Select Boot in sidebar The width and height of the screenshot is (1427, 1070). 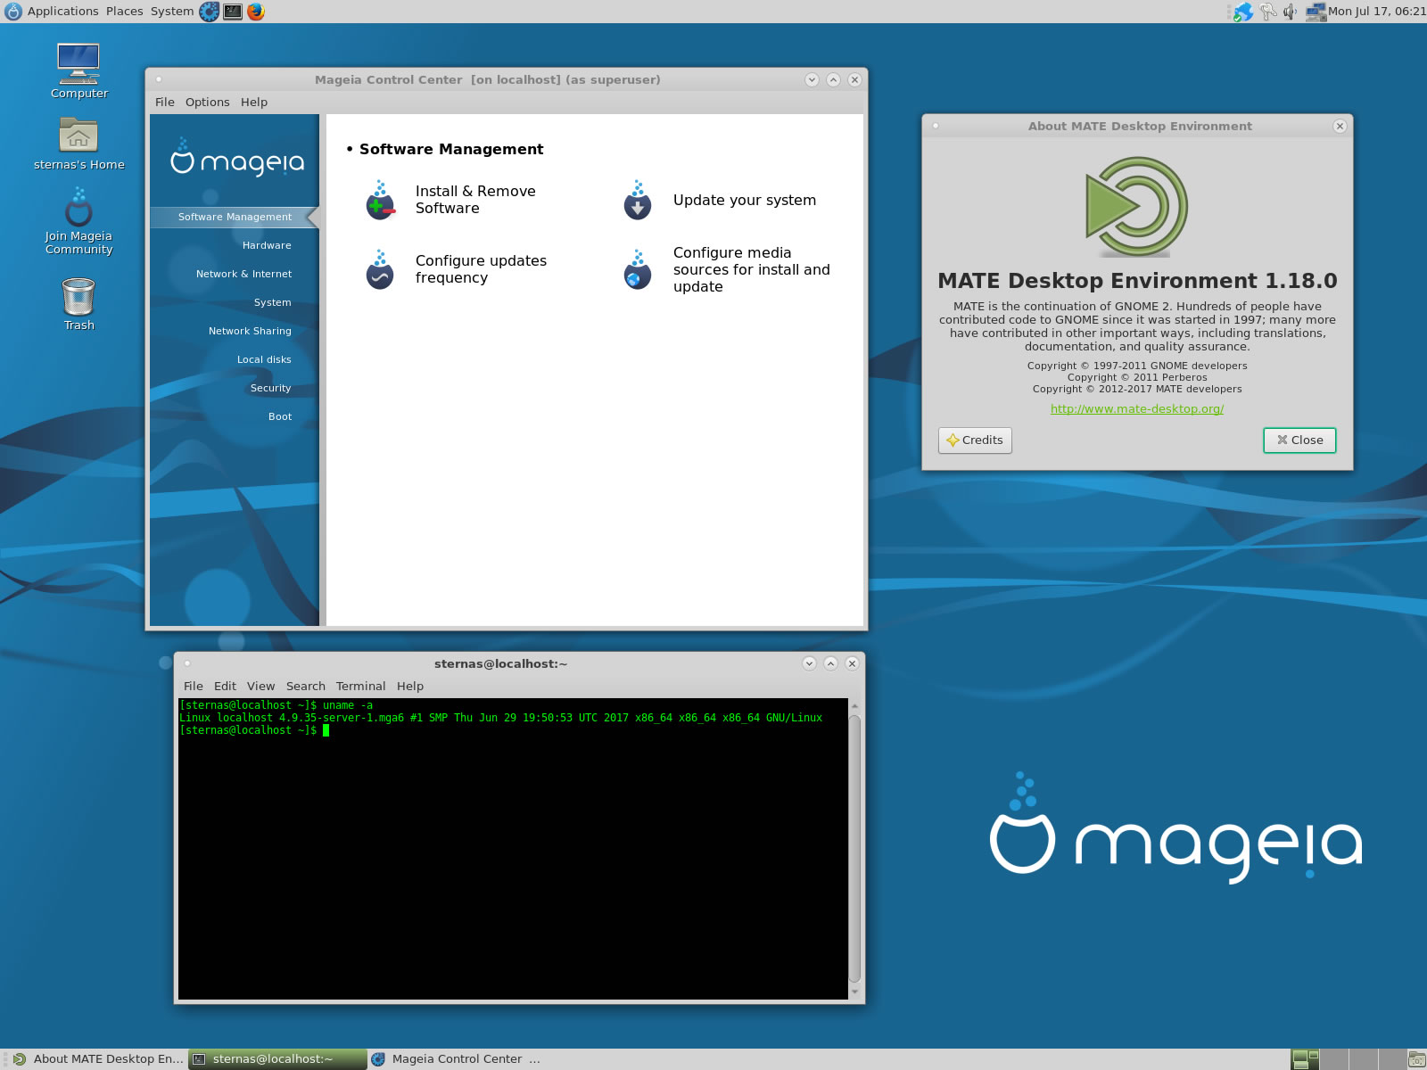tap(280, 416)
